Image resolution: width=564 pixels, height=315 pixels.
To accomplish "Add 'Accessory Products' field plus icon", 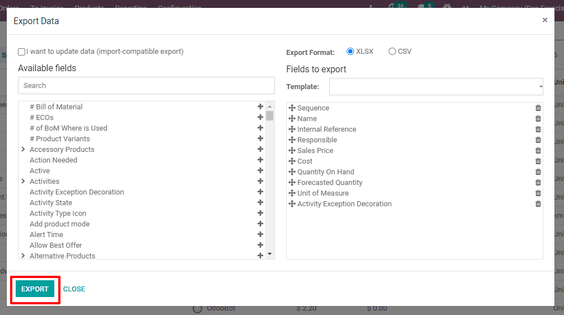I will [x=260, y=149].
